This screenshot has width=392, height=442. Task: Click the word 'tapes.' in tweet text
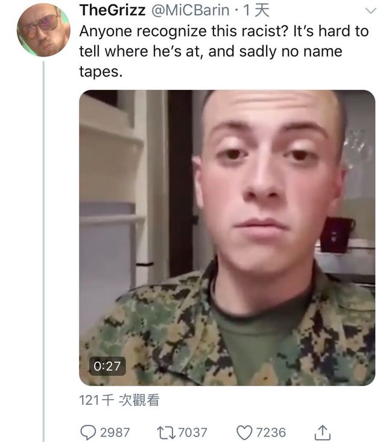tap(101, 72)
